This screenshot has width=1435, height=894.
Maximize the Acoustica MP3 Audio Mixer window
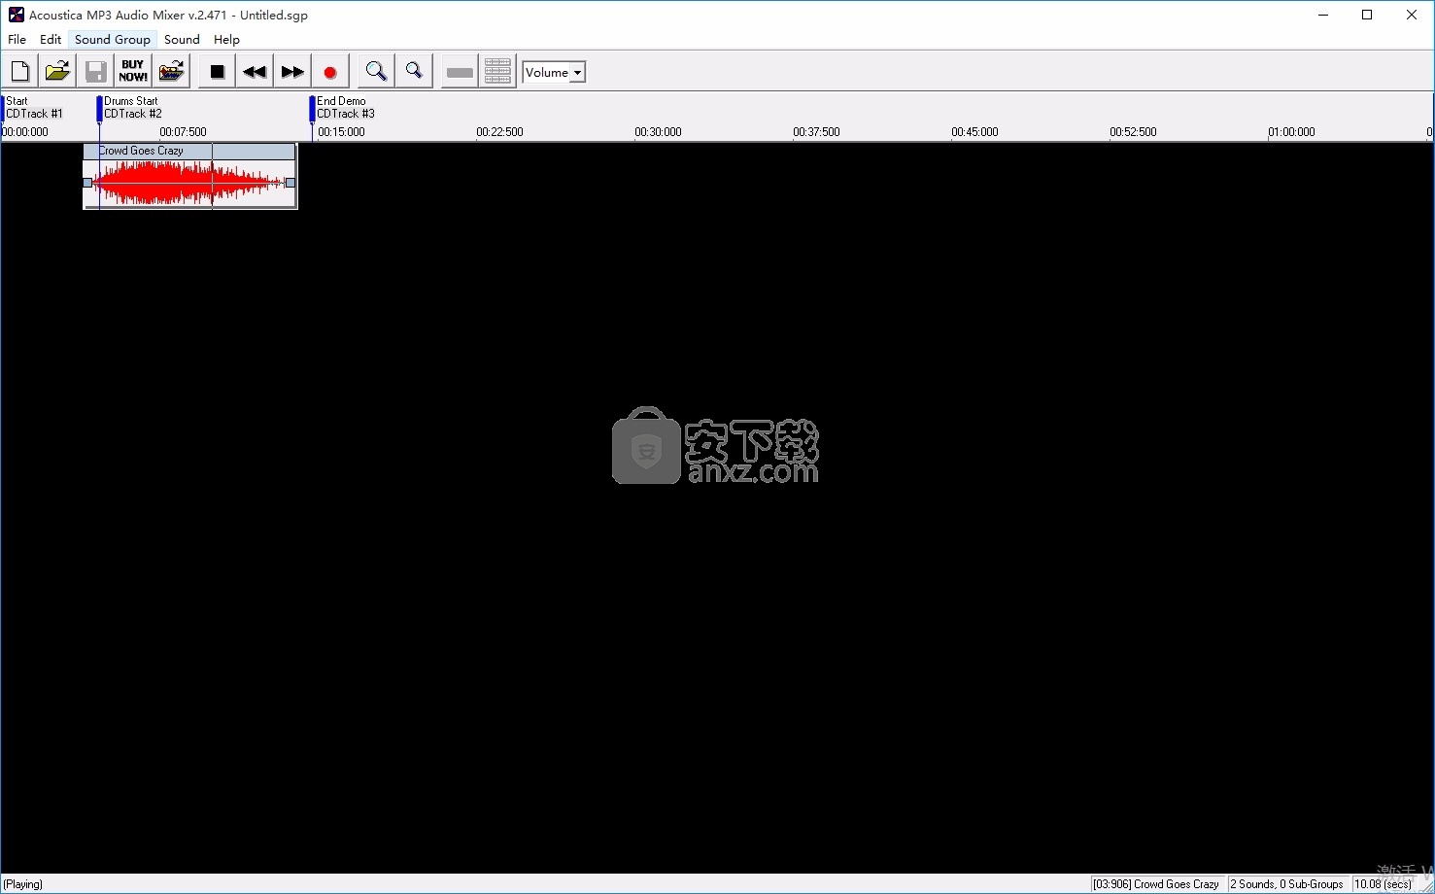1367,15
